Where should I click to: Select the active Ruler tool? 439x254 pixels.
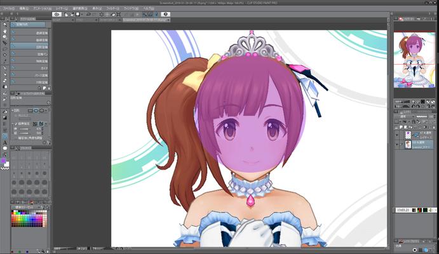tap(4, 137)
